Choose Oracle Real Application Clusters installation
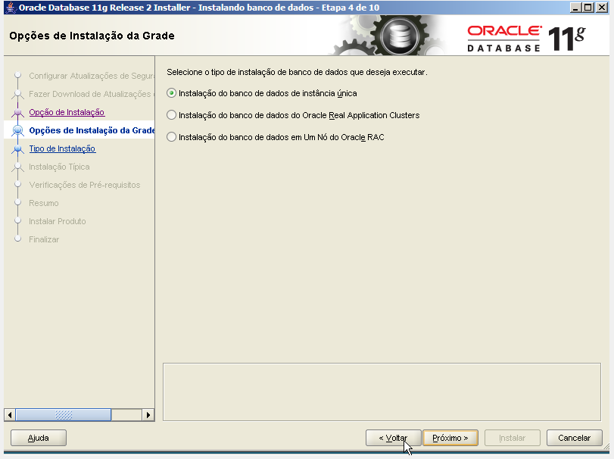 click(172, 115)
